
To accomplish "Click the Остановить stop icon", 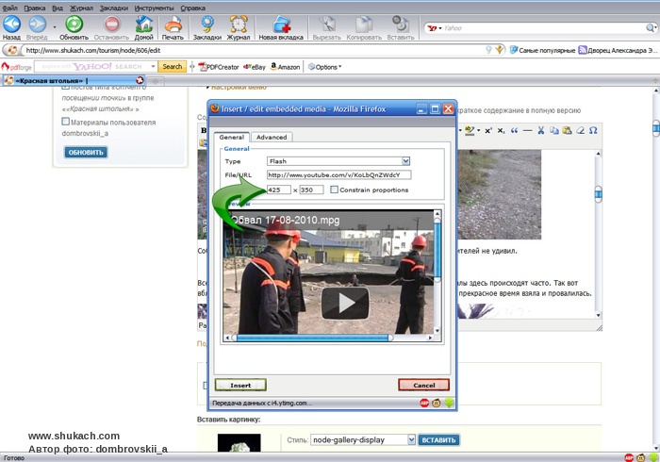I will (111, 24).
